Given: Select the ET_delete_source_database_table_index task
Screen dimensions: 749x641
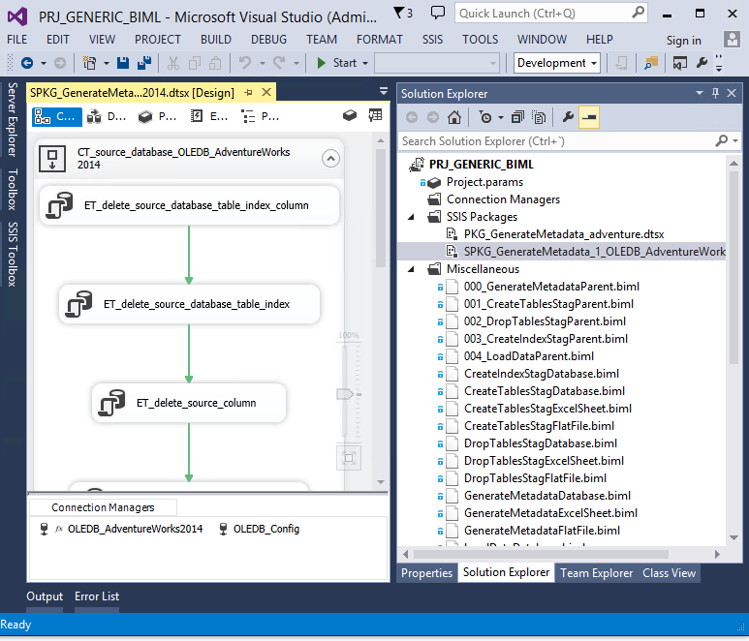Looking at the screenshot, I should [x=189, y=304].
